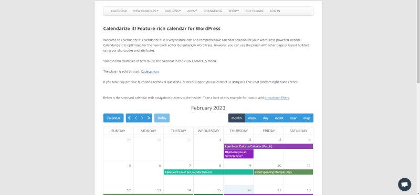Select February 12 day number
The width and height of the screenshot is (420, 195).
click(x=129, y=190)
